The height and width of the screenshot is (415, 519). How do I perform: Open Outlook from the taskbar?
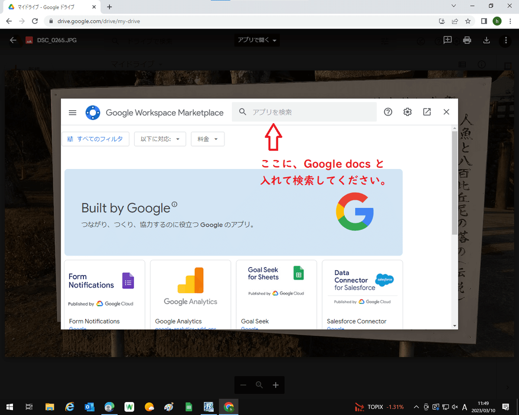coord(90,407)
